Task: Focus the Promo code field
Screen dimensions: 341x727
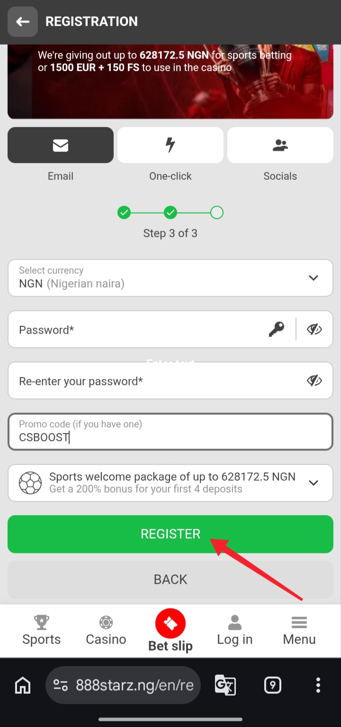Action: [170, 432]
